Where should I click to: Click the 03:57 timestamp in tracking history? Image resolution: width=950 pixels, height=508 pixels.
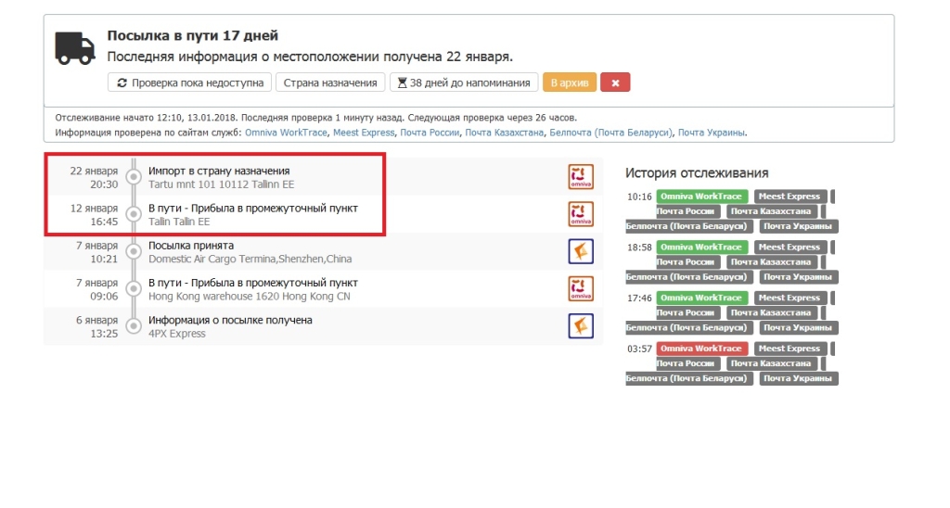[639, 349]
